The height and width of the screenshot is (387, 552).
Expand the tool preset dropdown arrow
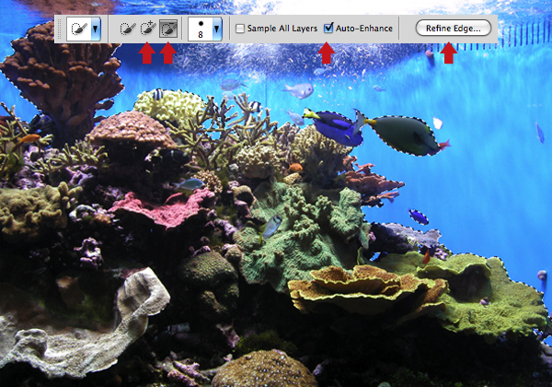pos(96,29)
